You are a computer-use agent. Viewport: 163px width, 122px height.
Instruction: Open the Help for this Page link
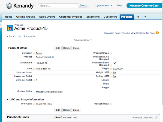pyautogui.click(x=146, y=33)
